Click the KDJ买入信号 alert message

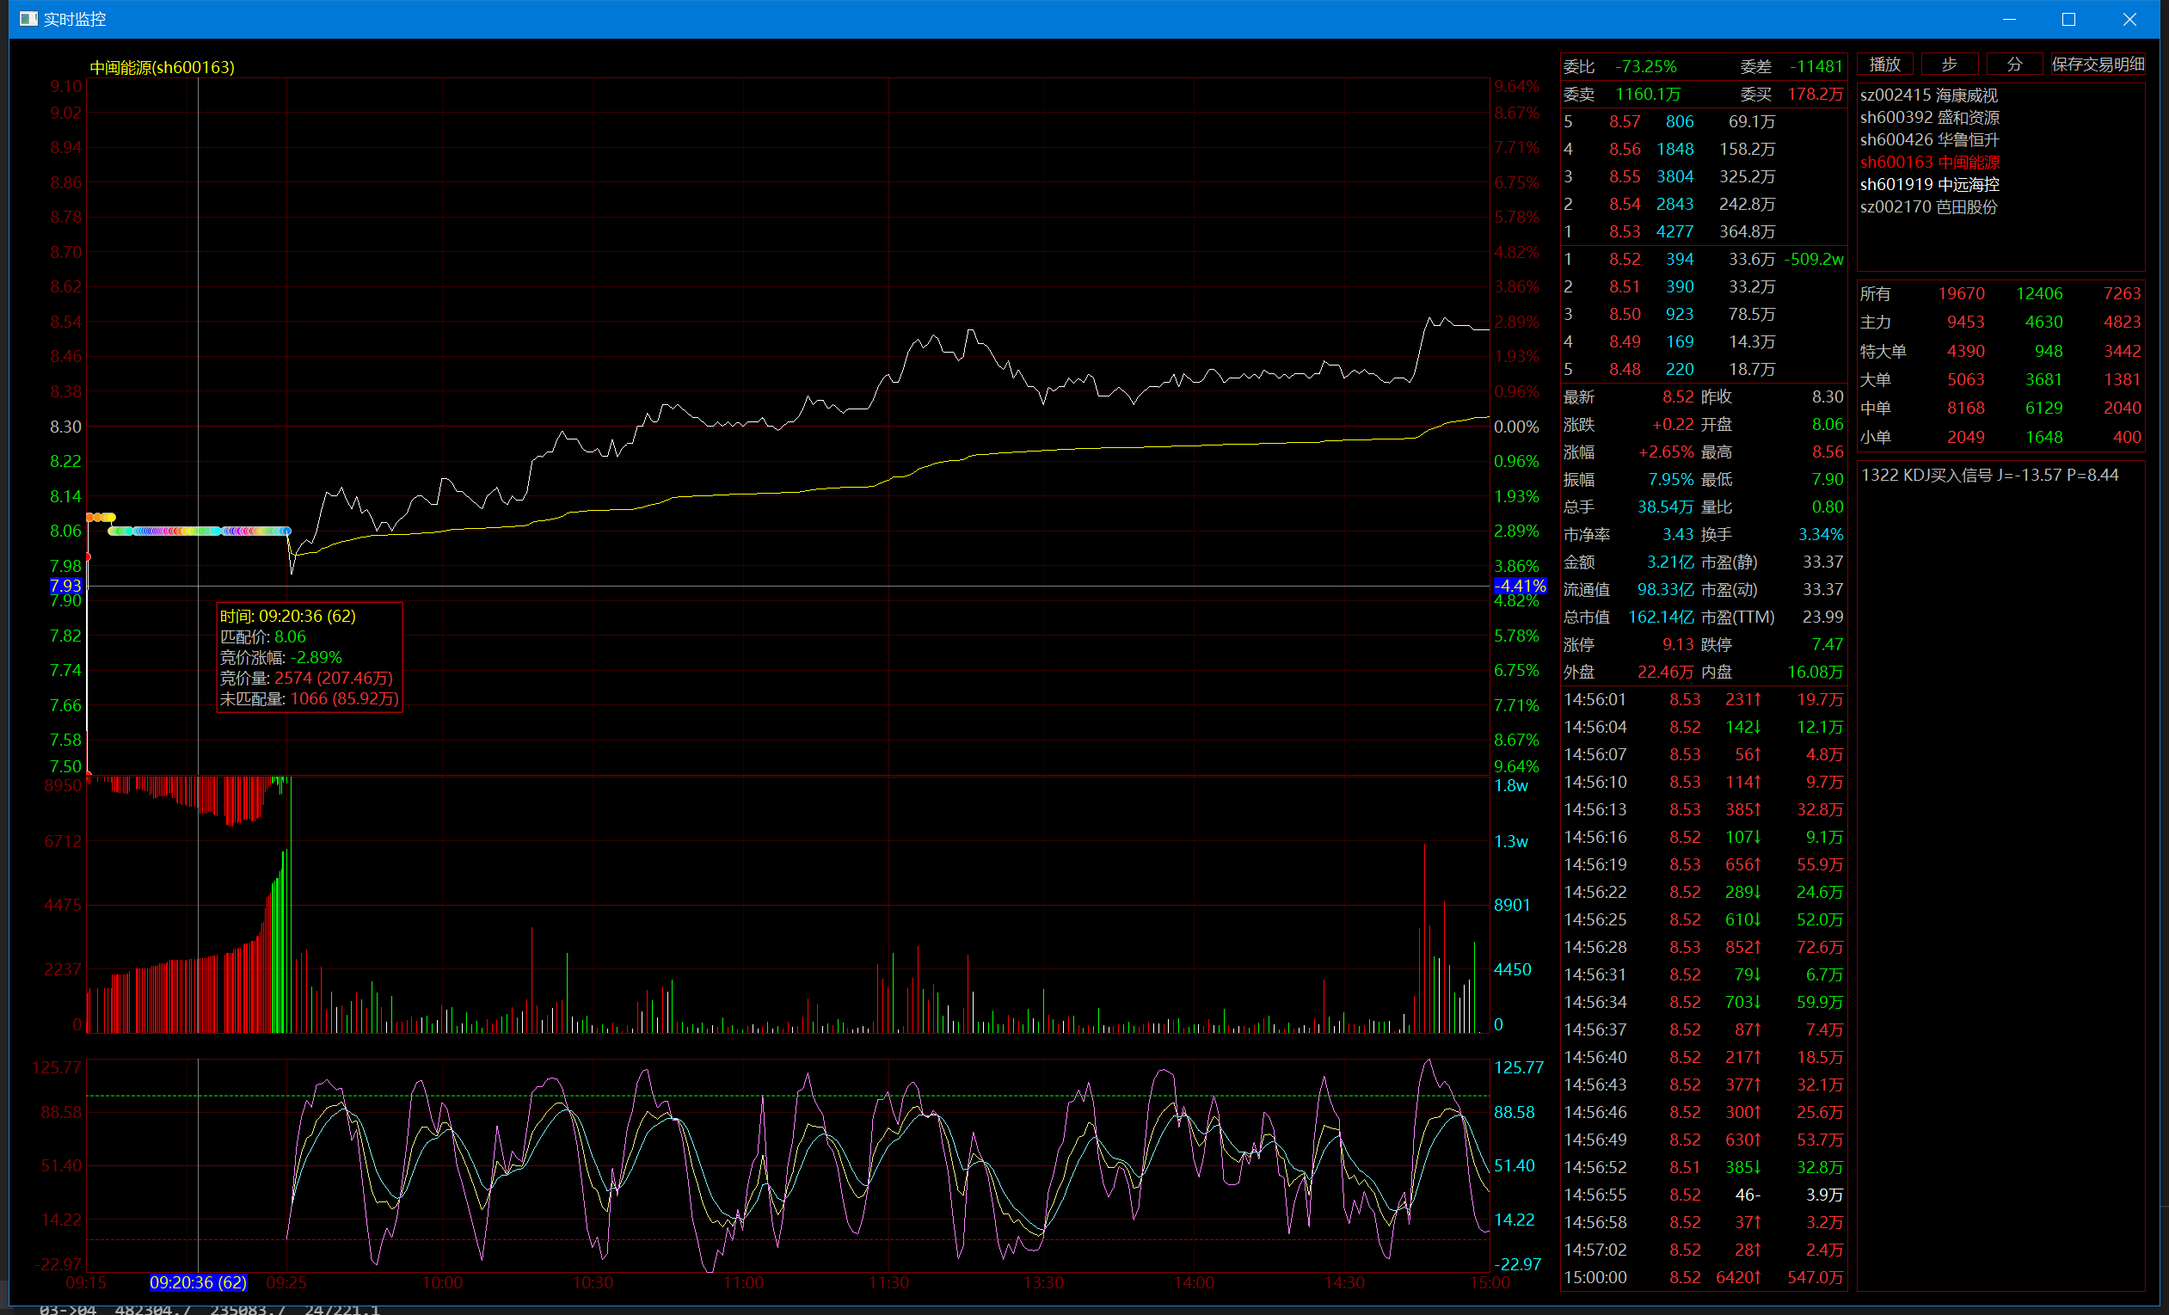pyautogui.click(x=1988, y=476)
